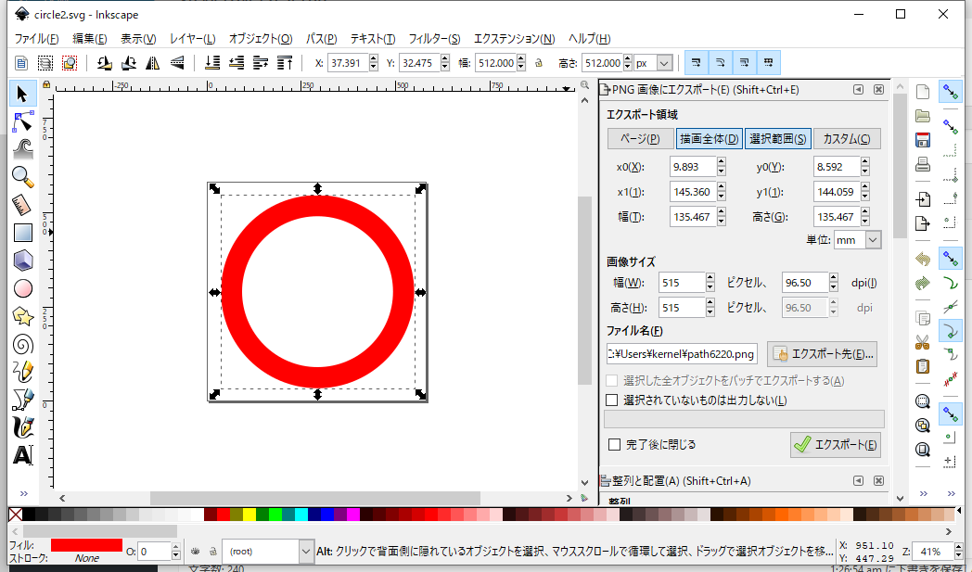
Task: Select the Spiral tool
Action: tap(23, 344)
